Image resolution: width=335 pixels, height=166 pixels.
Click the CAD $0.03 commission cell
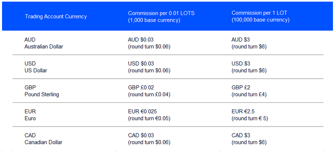tap(149, 139)
